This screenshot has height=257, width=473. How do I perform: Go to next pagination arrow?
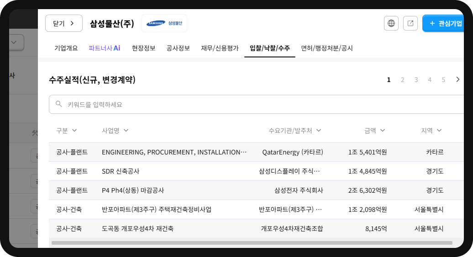tap(457, 79)
